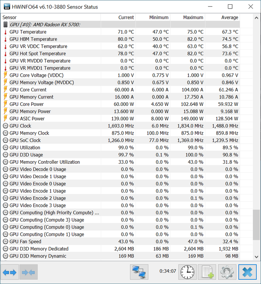Click the scrollbar up arrow
The width and height of the screenshot is (261, 284).
click(256, 18)
